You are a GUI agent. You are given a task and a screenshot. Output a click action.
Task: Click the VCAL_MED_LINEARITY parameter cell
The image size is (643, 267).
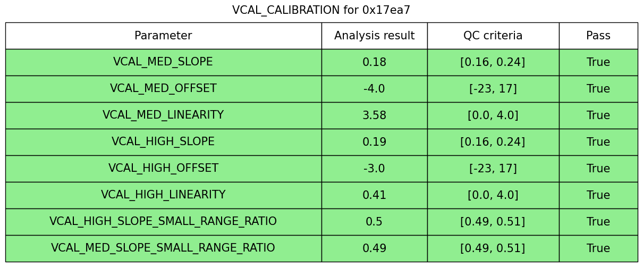point(163,115)
